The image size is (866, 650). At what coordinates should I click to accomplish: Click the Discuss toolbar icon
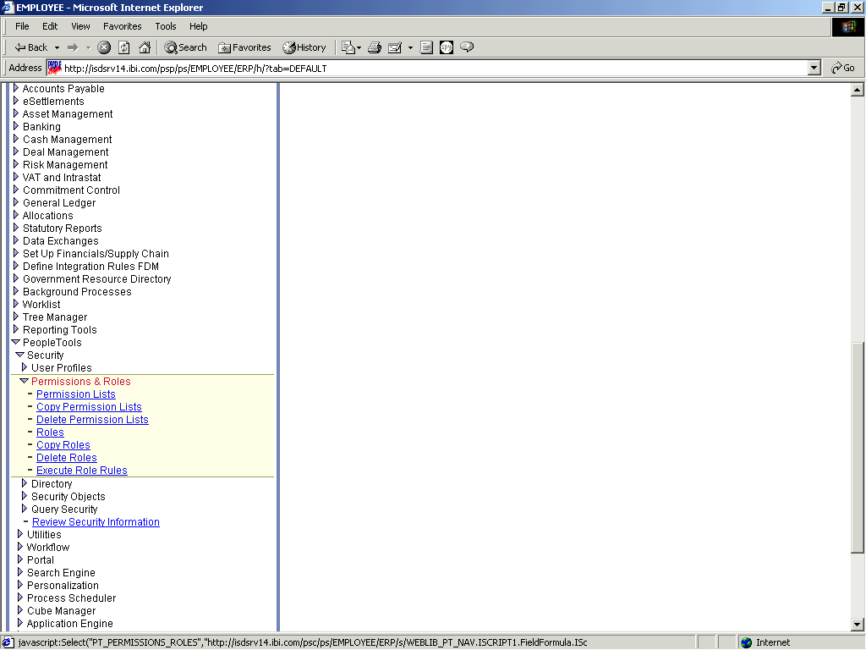(x=466, y=47)
